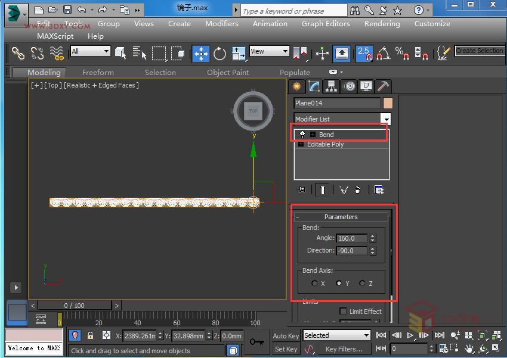Enable the Limit Effect checkbox
This screenshot has height=358, width=507.
click(344, 311)
